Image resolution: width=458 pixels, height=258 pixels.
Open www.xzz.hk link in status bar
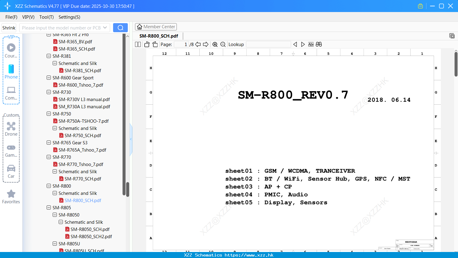(249, 255)
